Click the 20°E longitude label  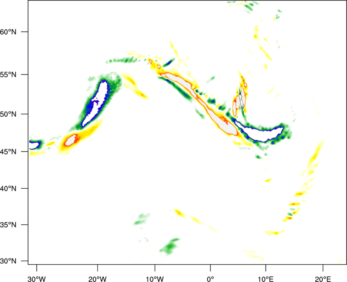pos(323,279)
